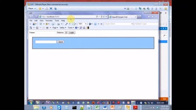Open the command prompt on the host taskbar
Image resolution: width=196 pixels, height=110 pixels.
[x=74, y=107]
